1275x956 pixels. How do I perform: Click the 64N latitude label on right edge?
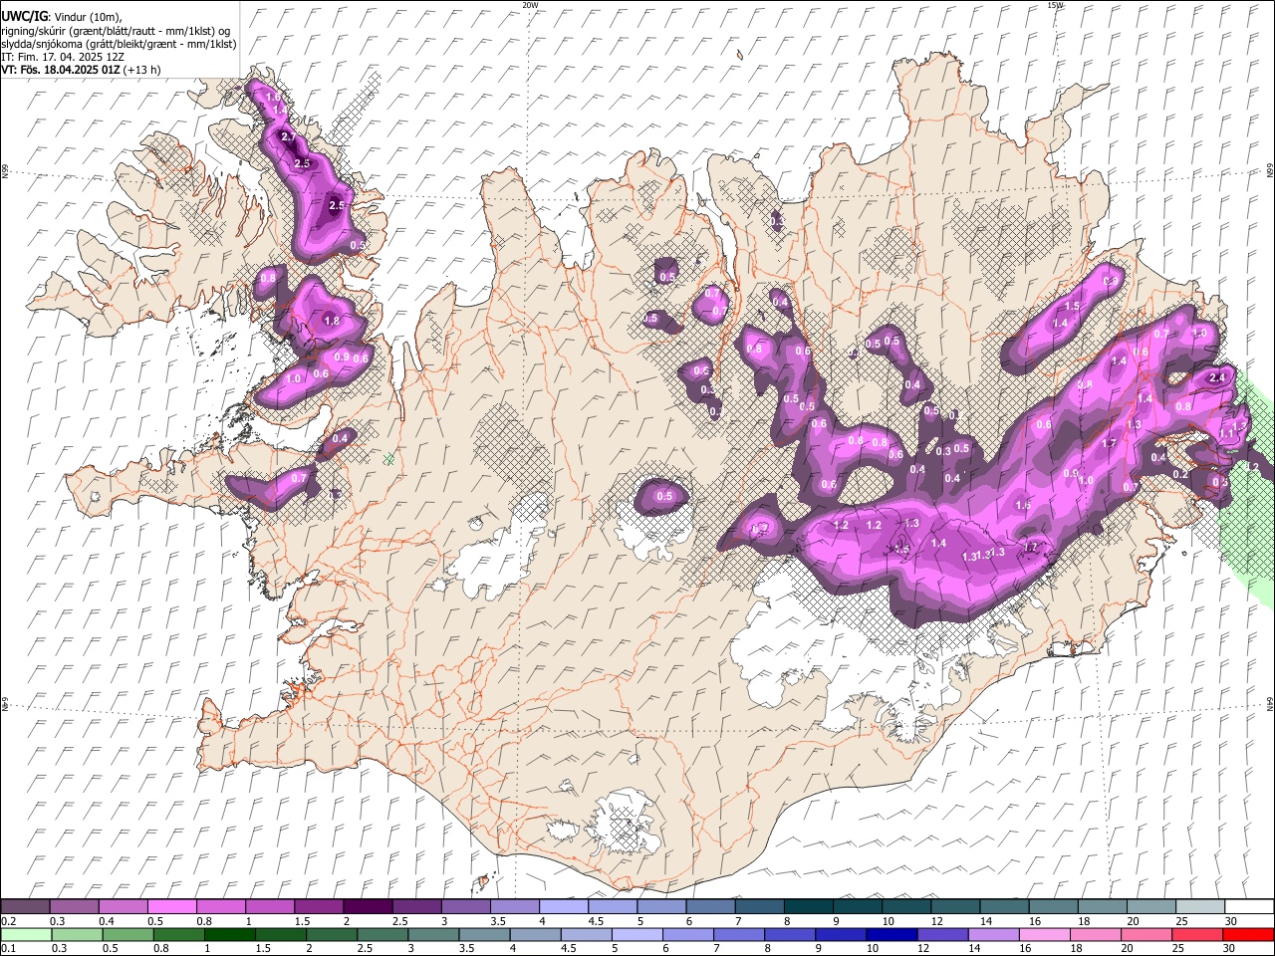click(x=1270, y=703)
